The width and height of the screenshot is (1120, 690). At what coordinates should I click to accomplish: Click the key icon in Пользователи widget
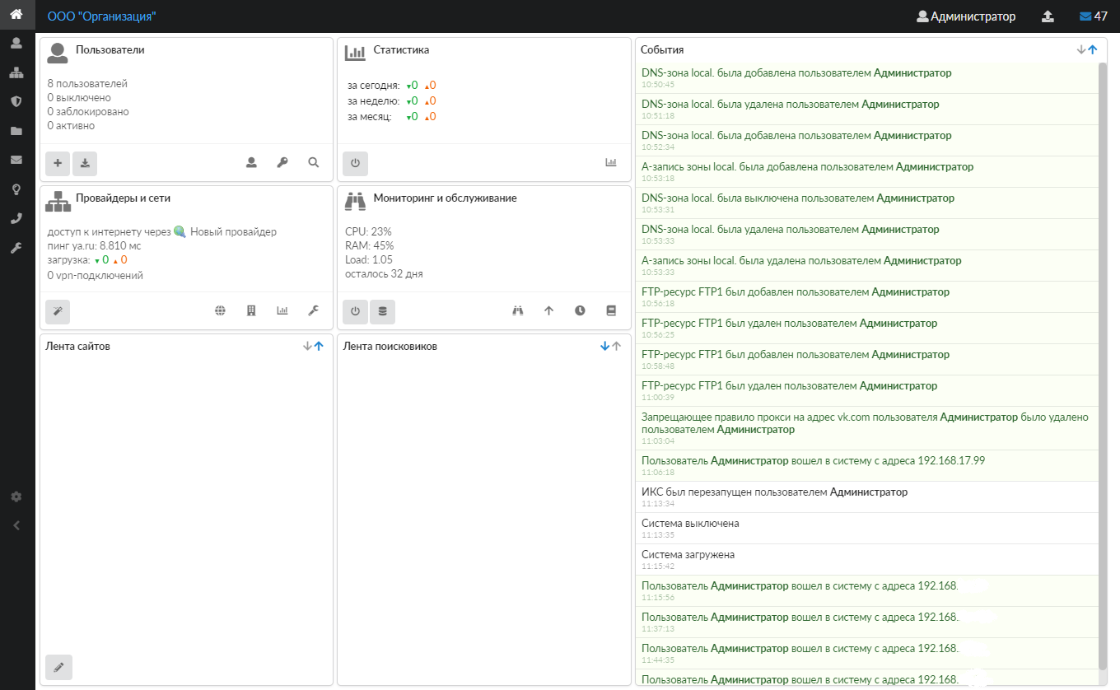[x=282, y=163]
